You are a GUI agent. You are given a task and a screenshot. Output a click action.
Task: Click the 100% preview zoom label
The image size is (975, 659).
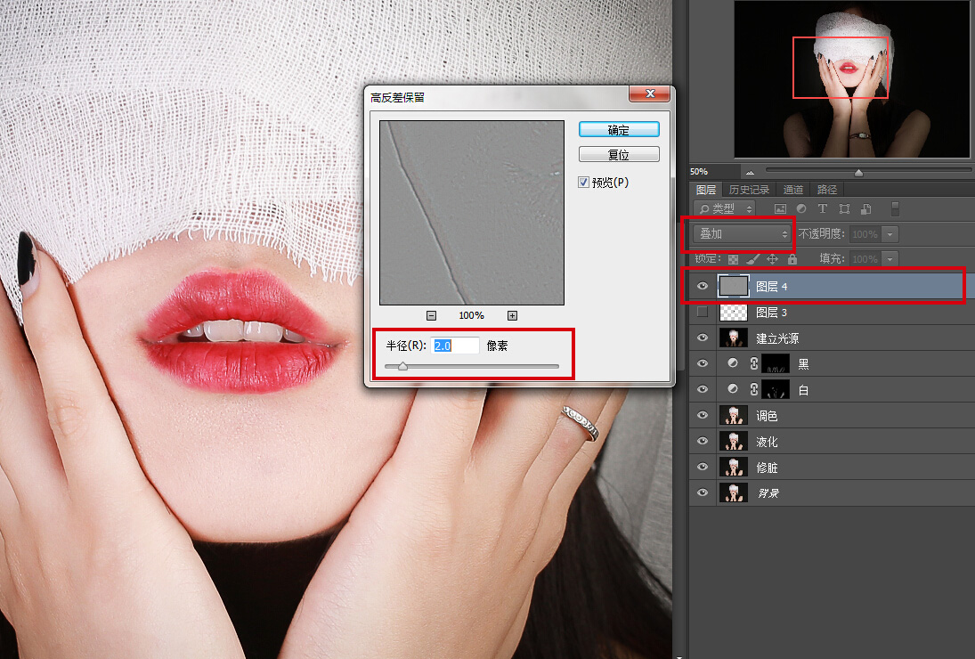pyautogui.click(x=471, y=316)
